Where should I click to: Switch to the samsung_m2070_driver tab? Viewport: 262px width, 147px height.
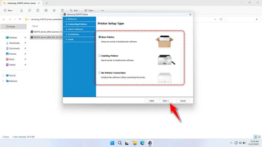19,3
